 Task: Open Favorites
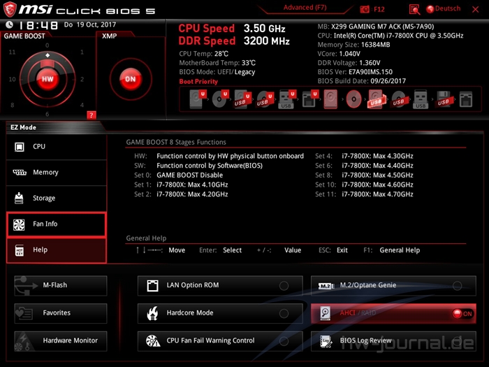point(61,313)
